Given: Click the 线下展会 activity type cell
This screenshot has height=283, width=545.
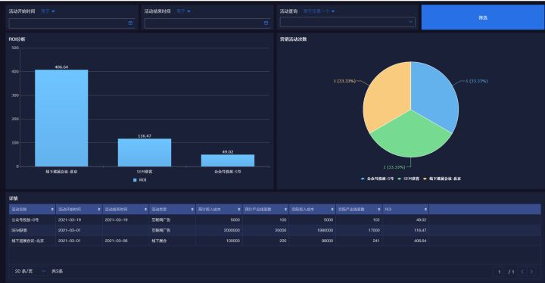Looking at the screenshot, I should pyautogui.click(x=172, y=241).
